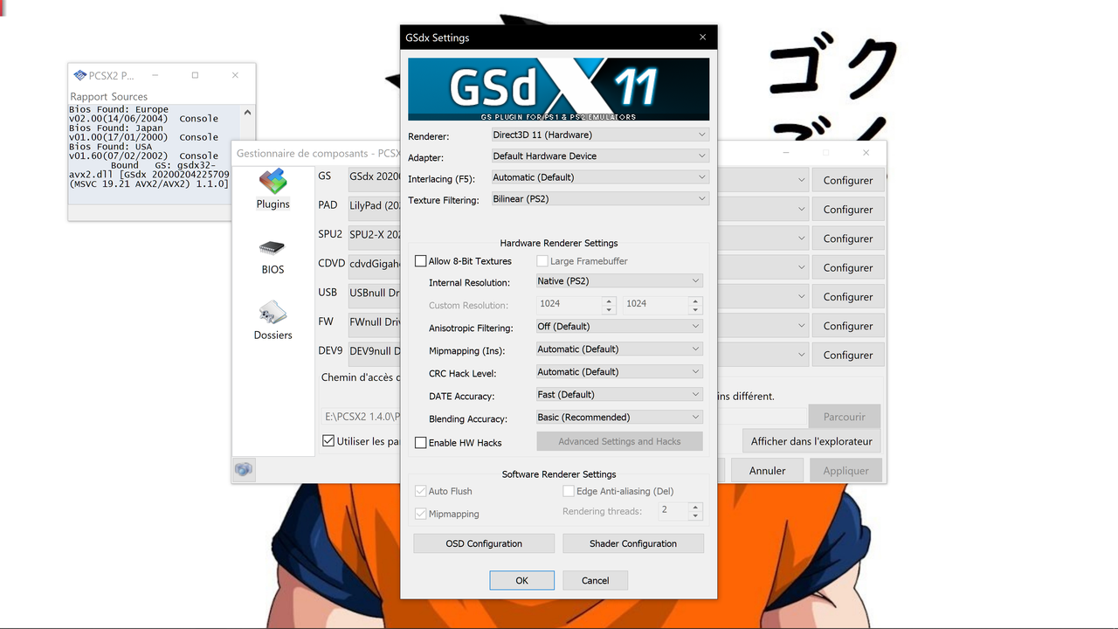The width and height of the screenshot is (1118, 629).
Task: Open the Rapport menu in the log window
Action: click(89, 97)
